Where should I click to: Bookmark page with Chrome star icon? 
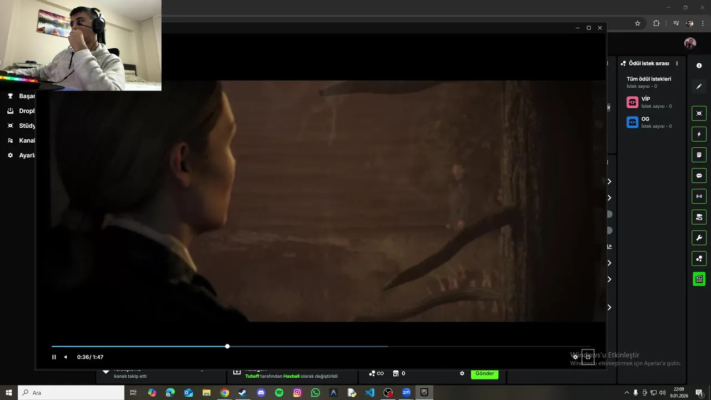(x=638, y=23)
